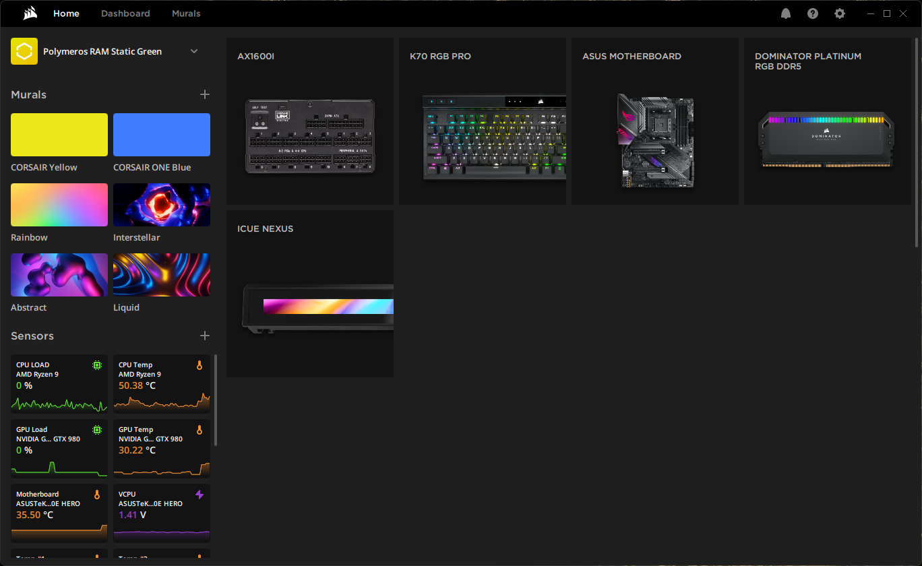This screenshot has width=922, height=566.
Task: Click the chip icon on CPU LOAD sensor
Action: coord(97,365)
